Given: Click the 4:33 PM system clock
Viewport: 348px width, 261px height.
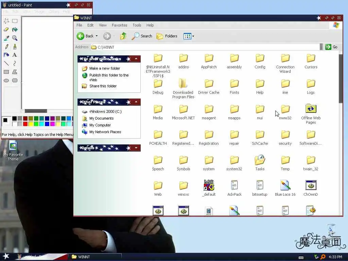Looking at the screenshot, I should click(x=335, y=257).
